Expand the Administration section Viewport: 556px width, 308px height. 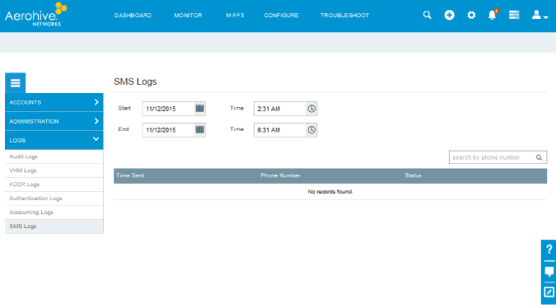[54, 121]
